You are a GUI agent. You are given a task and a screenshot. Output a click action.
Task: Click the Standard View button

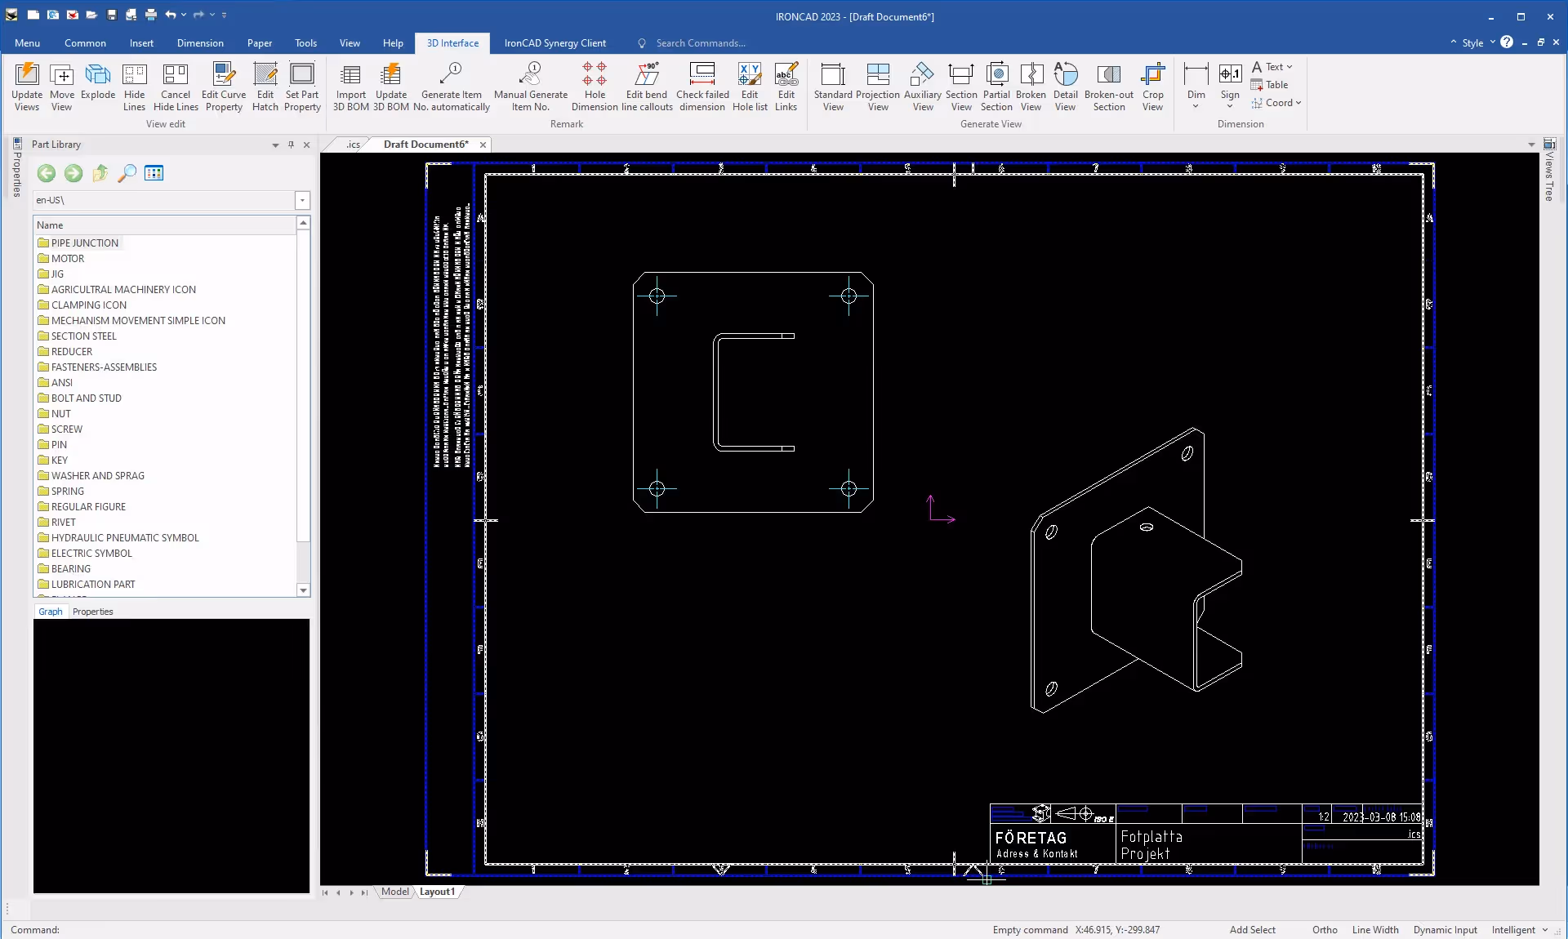pos(832,86)
